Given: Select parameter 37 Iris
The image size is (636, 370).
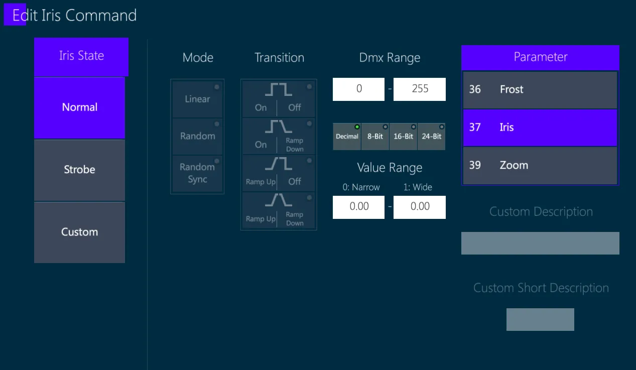Looking at the screenshot, I should pos(540,128).
